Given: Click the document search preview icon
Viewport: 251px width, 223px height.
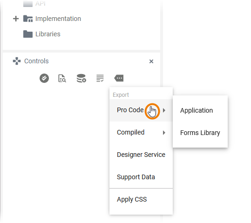Looking at the screenshot, I should click(62, 78).
